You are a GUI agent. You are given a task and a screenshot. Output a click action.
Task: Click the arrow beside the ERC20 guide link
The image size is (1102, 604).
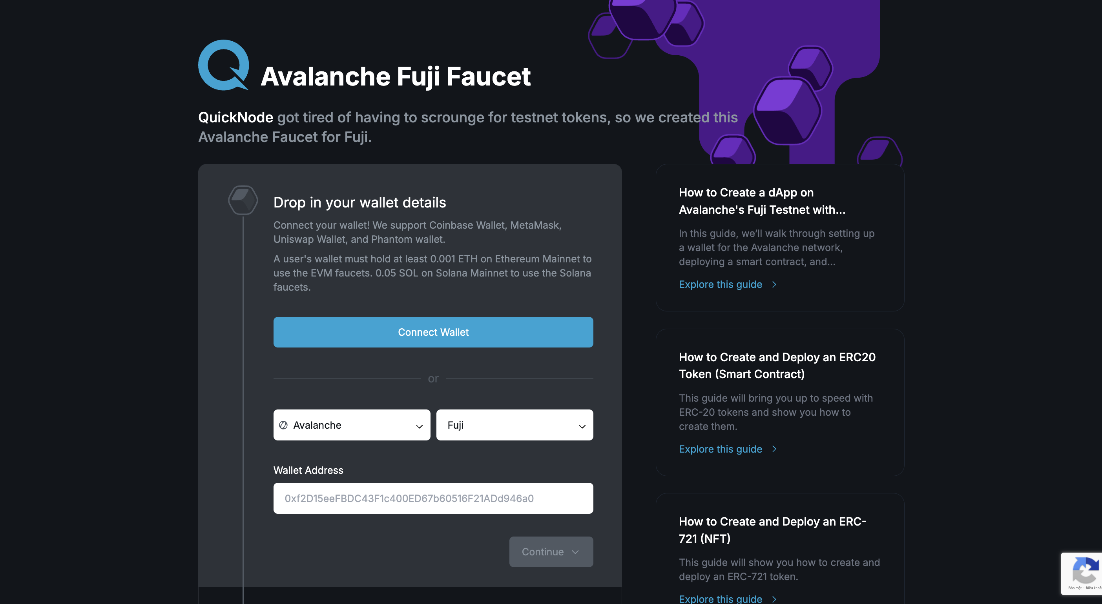(774, 449)
